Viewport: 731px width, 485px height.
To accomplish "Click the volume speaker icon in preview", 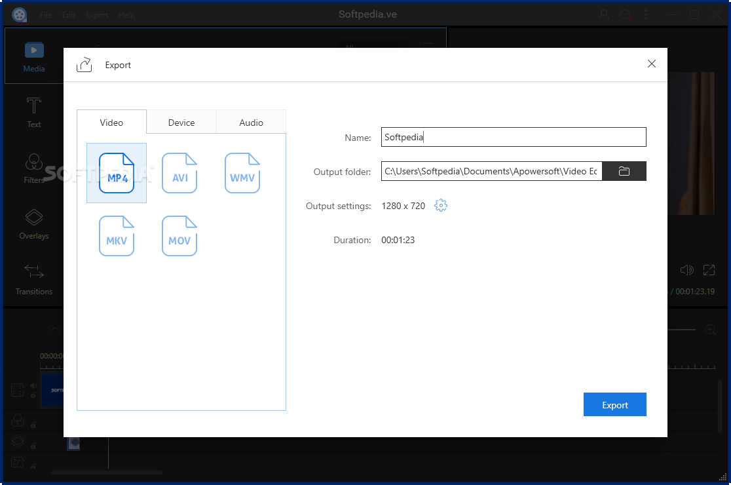I will 686,270.
